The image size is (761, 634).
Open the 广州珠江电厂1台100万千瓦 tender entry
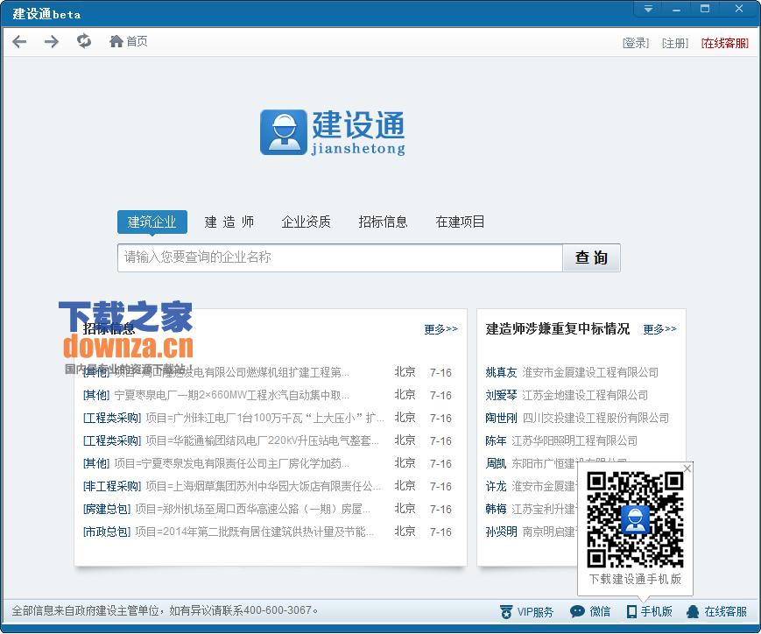click(265, 418)
